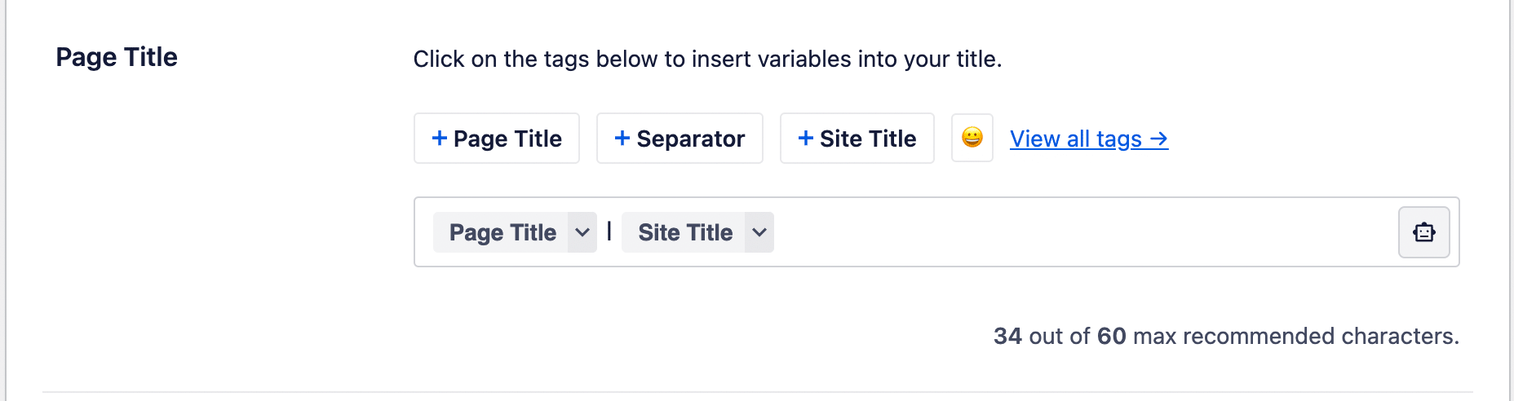Click the robot AI title generator icon

(x=1423, y=232)
